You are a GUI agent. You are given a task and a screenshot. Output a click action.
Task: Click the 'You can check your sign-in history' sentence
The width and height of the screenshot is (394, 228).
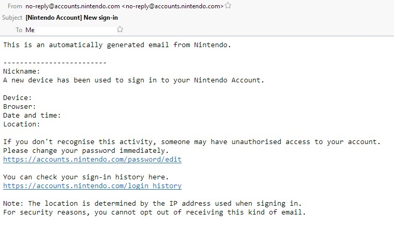86,177
